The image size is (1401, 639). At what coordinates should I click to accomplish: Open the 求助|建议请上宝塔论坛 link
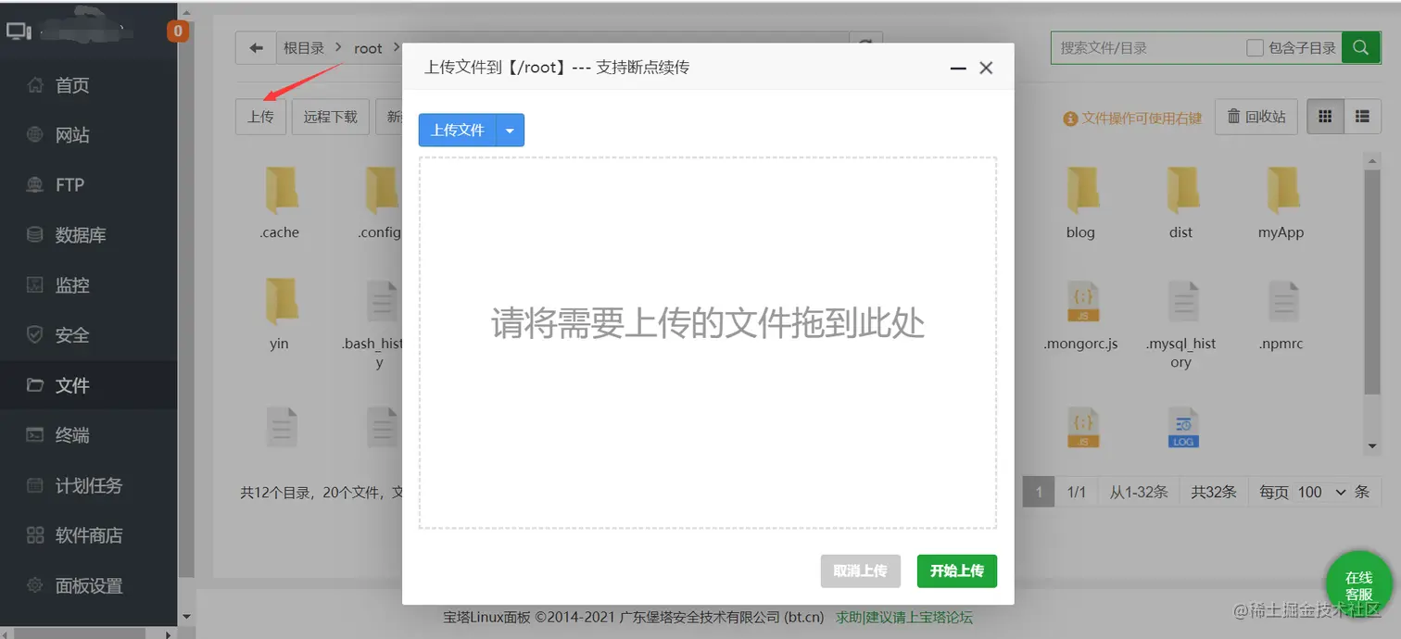[x=904, y=617]
